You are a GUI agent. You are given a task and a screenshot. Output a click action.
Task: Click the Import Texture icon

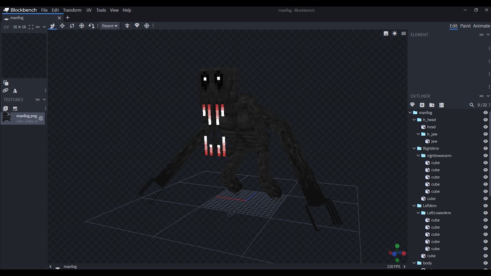pyautogui.click(x=5, y=108)
